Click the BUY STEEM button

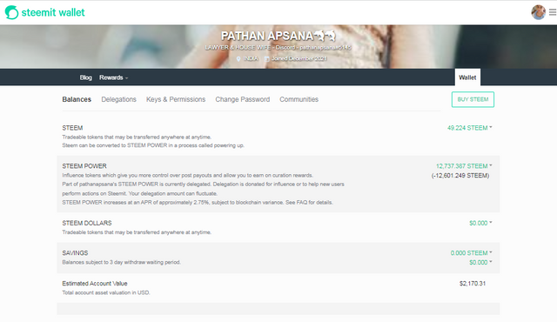[473, 99]
